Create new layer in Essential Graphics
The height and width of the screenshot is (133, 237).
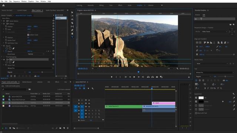tap(234, 24)
